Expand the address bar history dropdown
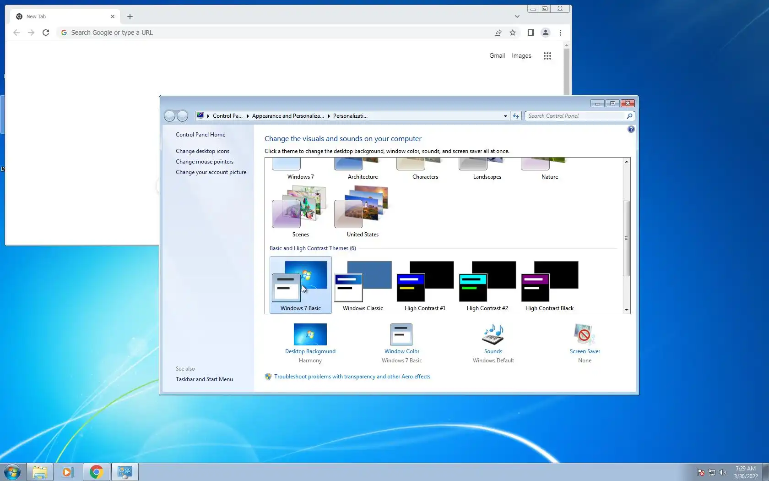Viewport: 769px width, 481px height. tap(505, 116)
